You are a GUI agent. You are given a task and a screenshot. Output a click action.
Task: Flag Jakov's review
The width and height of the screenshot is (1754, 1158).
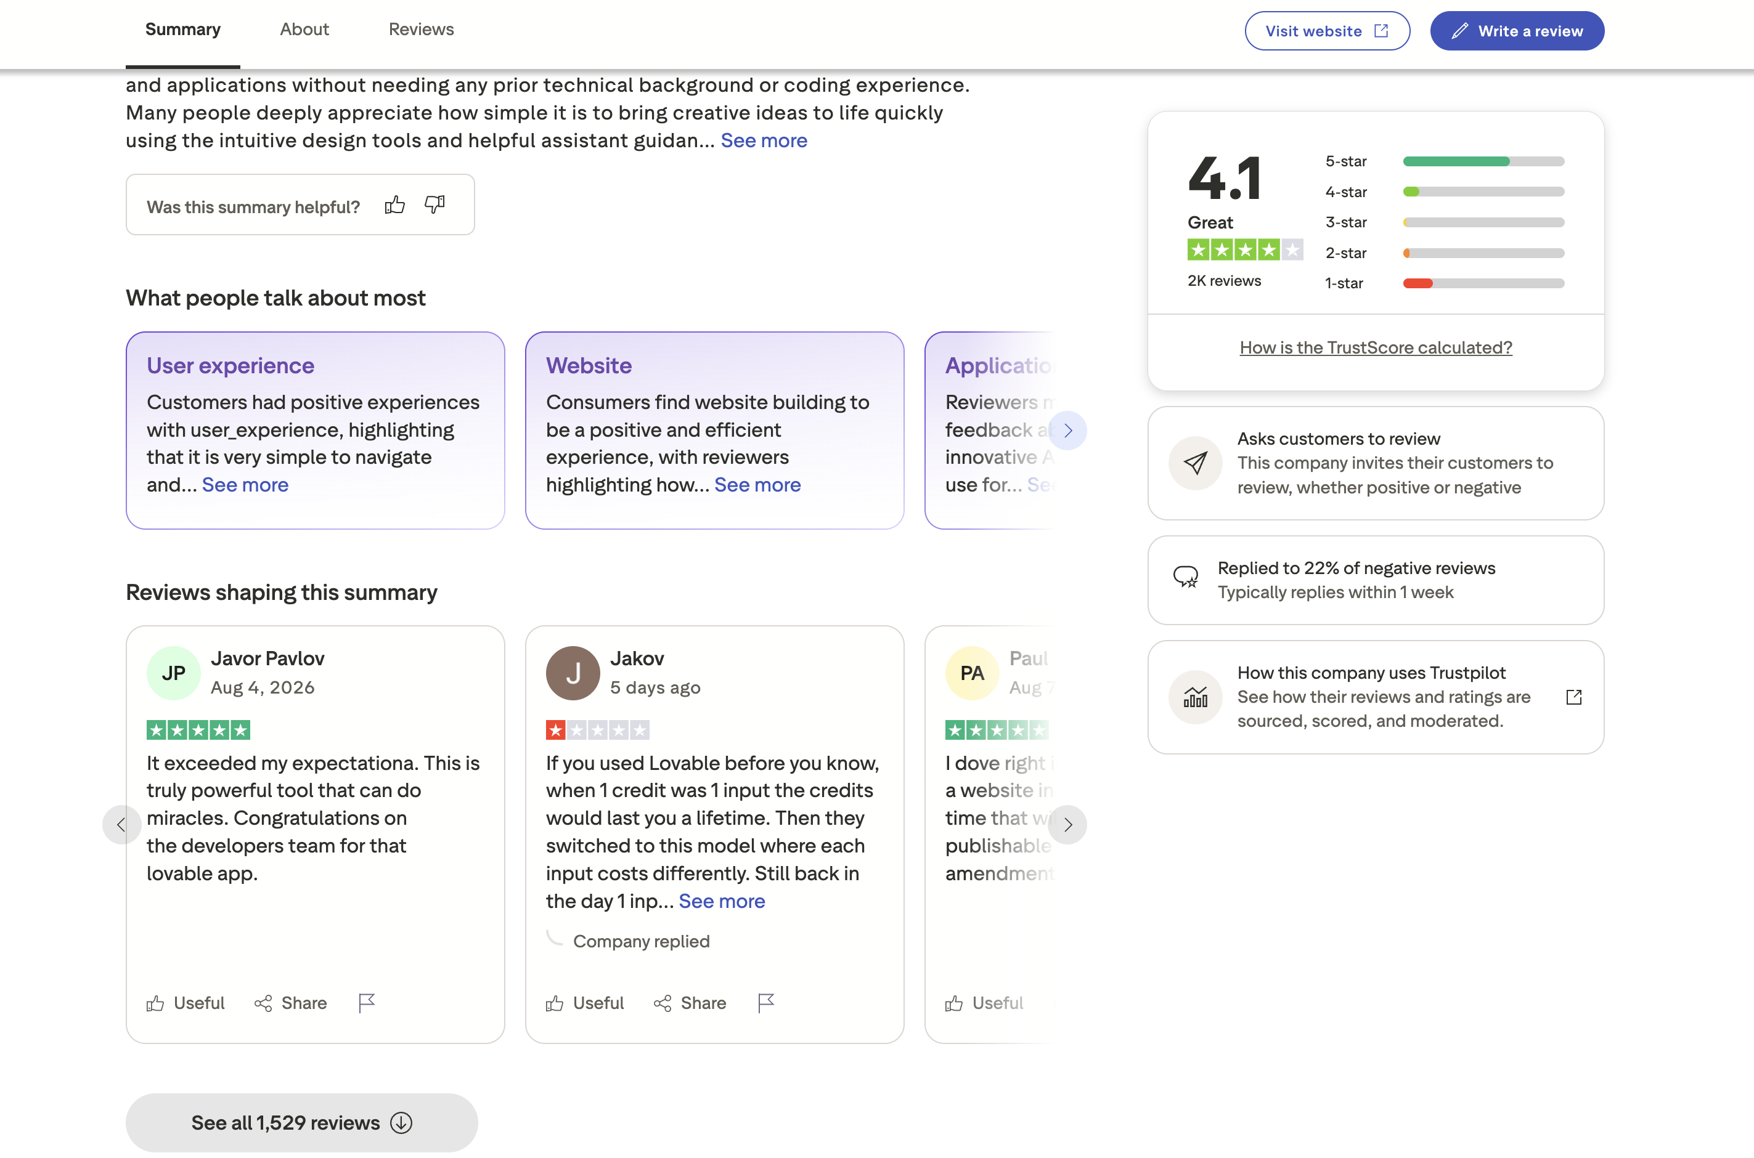[766, 1003]
